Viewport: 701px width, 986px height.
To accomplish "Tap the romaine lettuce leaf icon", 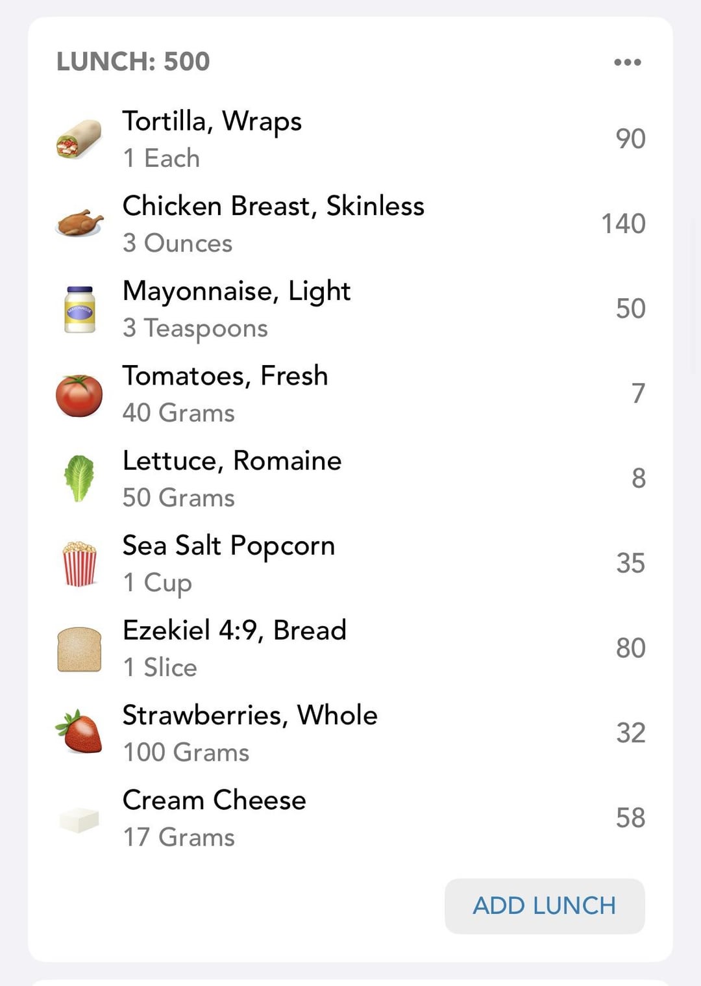I will tap(79, 479).
